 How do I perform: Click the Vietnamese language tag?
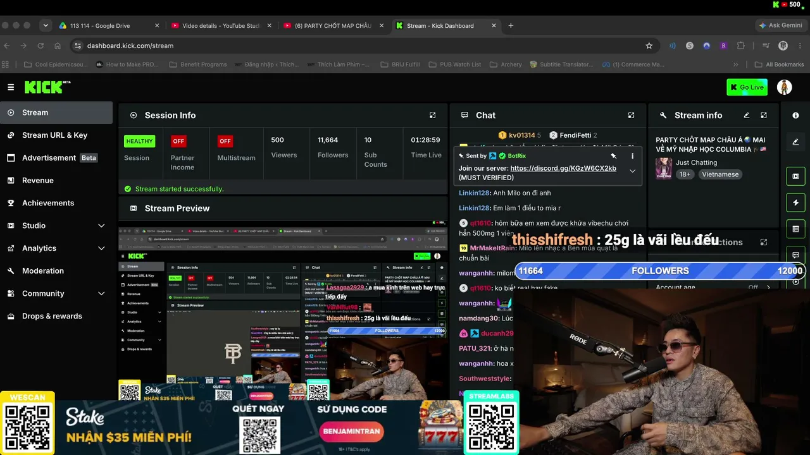pos(720,174)
